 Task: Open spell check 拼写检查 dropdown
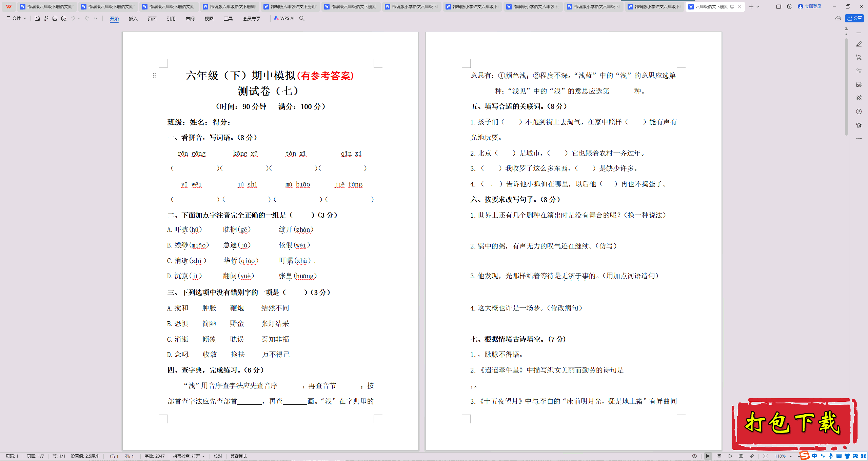click(189, 456)
